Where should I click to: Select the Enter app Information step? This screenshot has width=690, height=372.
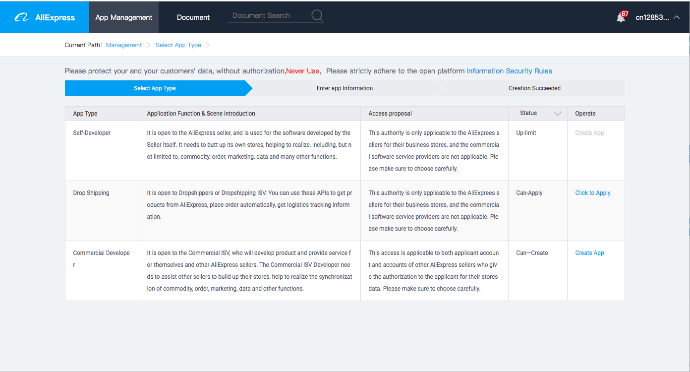coord(345,88)
